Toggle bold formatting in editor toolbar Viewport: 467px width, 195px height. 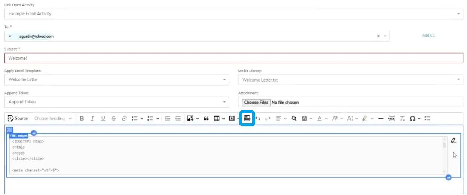pos(82,118)
